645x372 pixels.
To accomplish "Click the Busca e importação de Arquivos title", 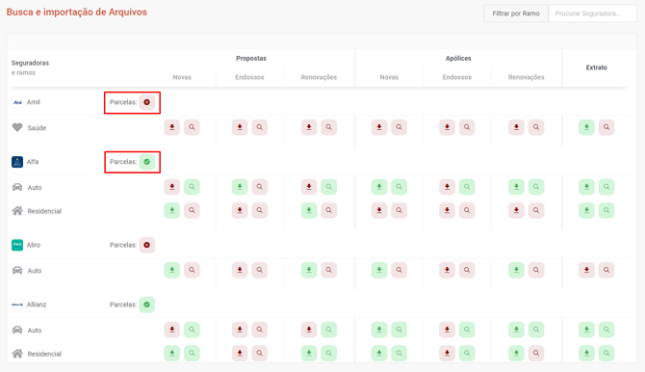I will pyautogui.click(x=76, y=12).
